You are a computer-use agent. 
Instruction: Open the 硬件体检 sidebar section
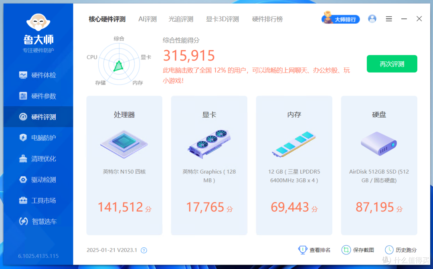38,75
